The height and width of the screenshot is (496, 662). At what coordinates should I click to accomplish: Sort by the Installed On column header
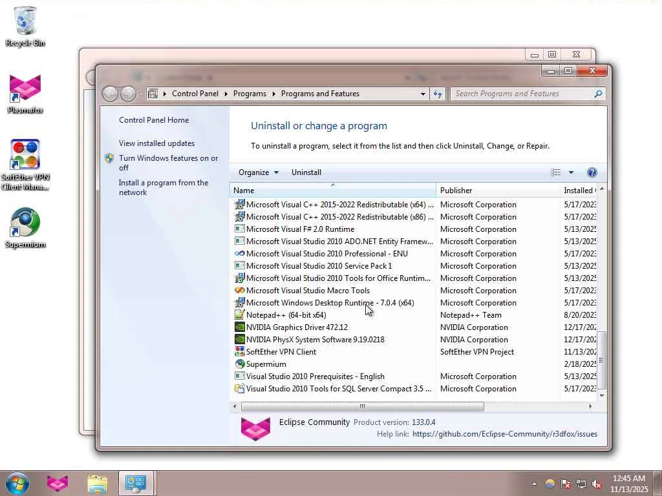tap(579, 191)
